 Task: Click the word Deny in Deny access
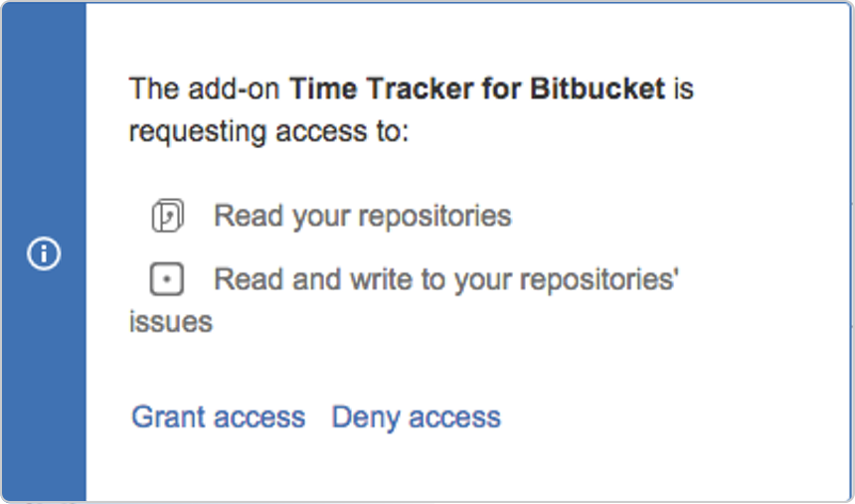tap(366, 419)
